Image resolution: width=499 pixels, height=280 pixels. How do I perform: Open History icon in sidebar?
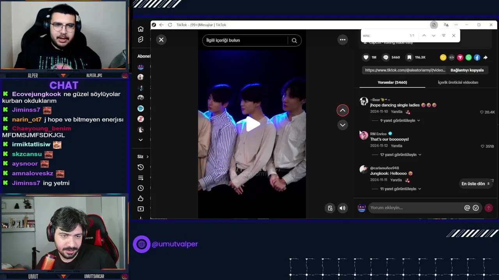141,167
